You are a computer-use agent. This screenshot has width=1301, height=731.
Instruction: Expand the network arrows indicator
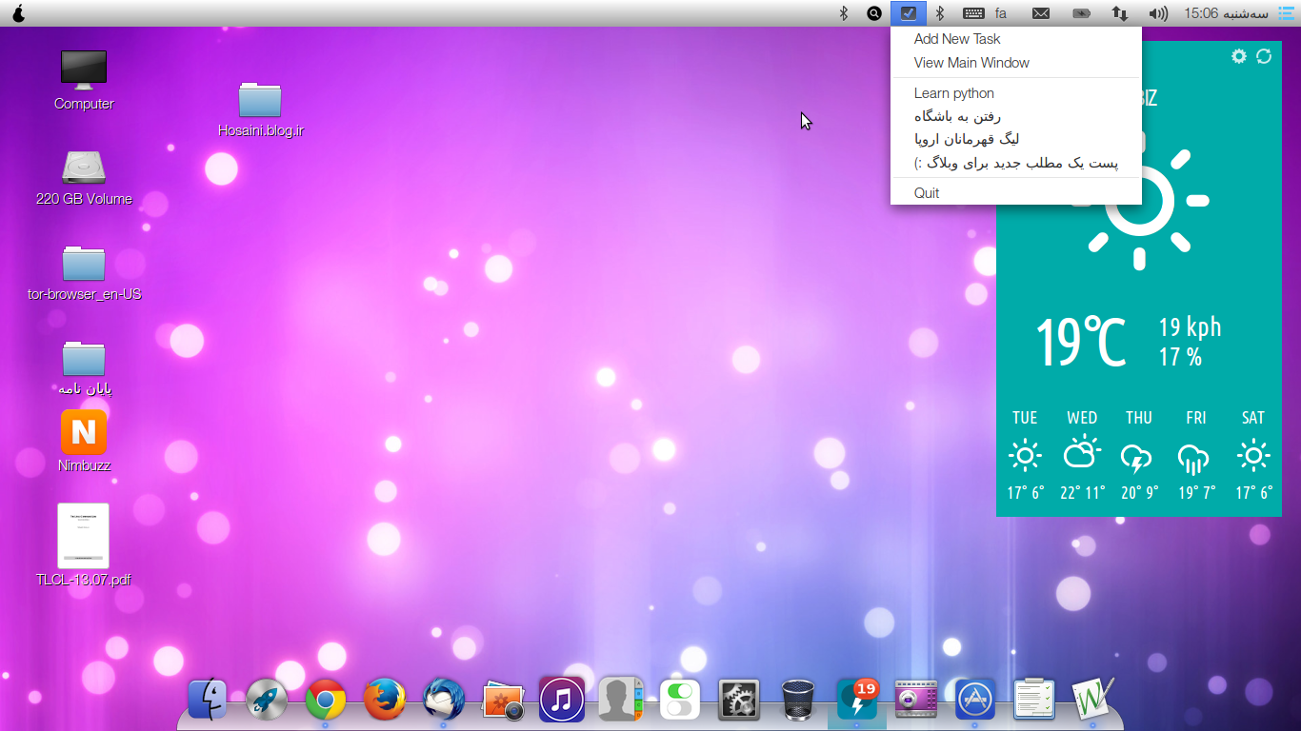(x=1121, y=13)
